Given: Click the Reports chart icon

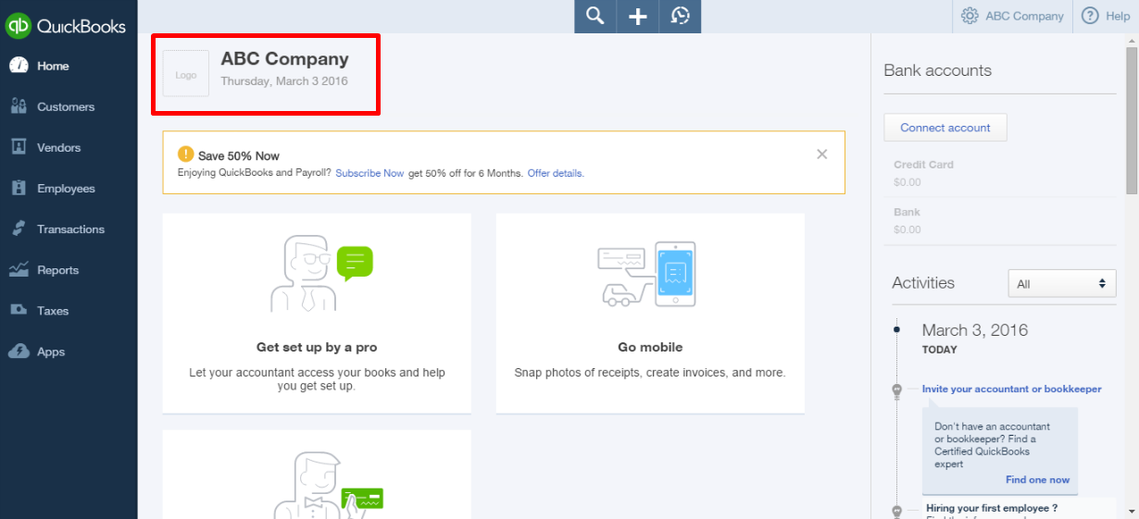Looking at the screenshot, I should pos(19,270).
